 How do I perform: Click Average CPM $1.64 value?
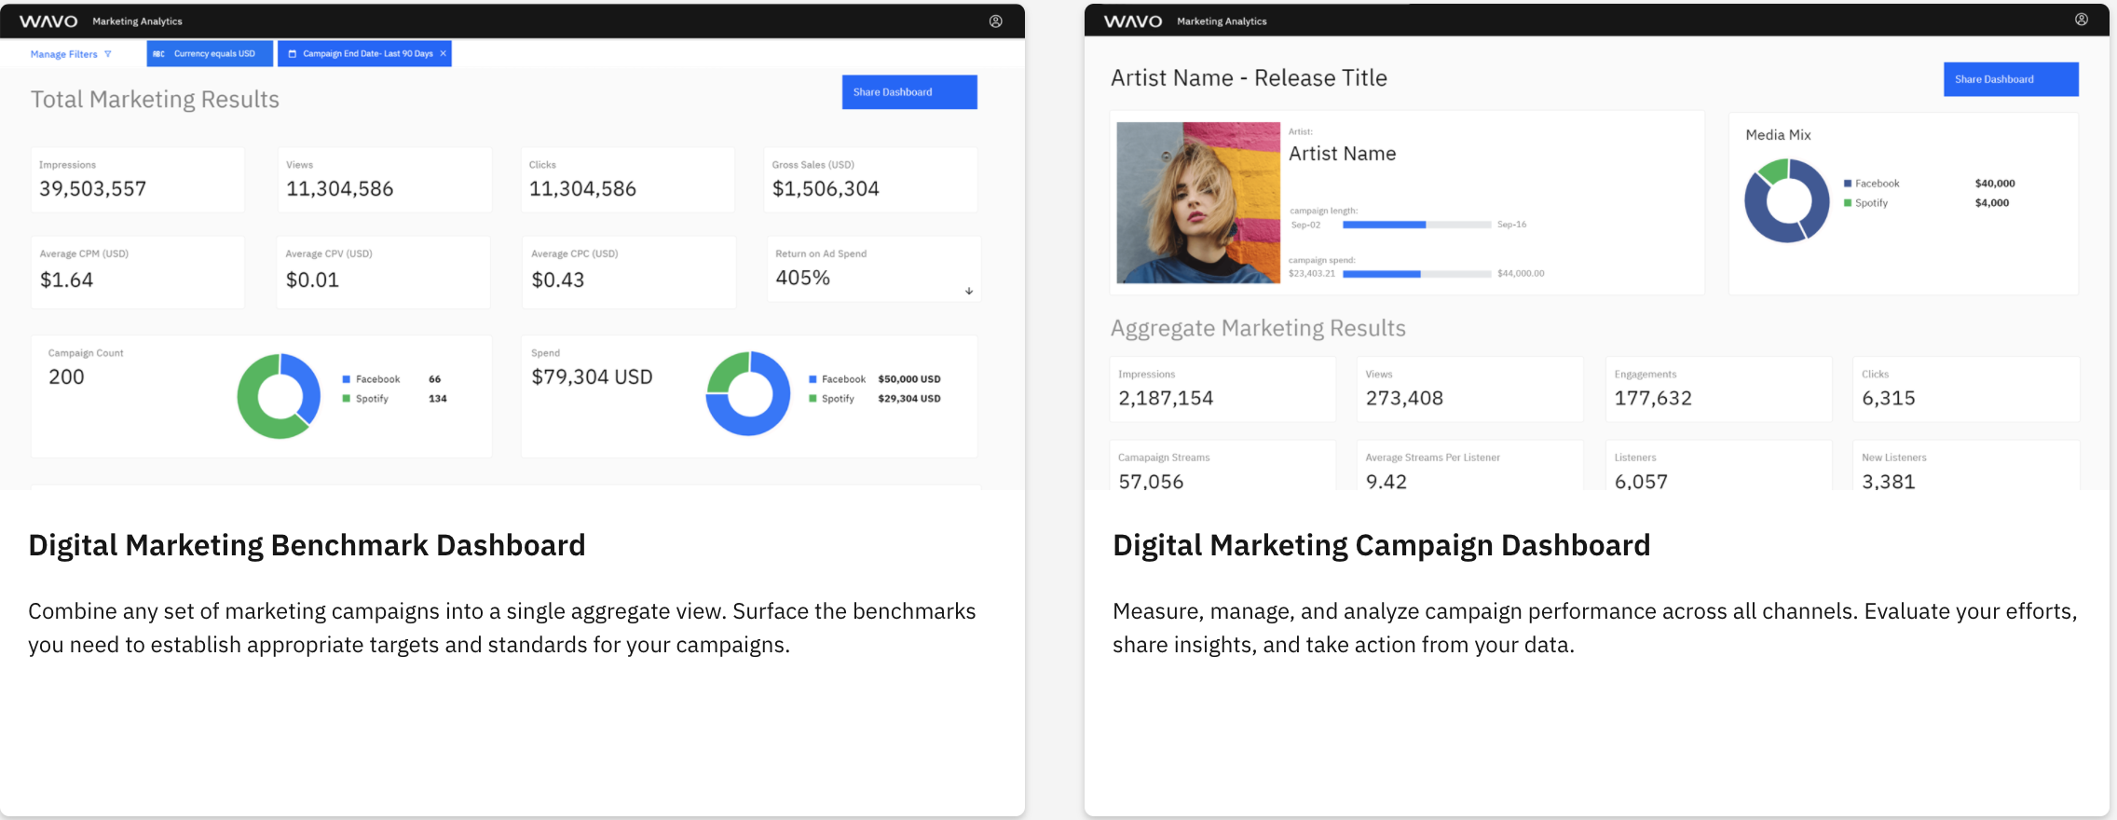point(66,280)
